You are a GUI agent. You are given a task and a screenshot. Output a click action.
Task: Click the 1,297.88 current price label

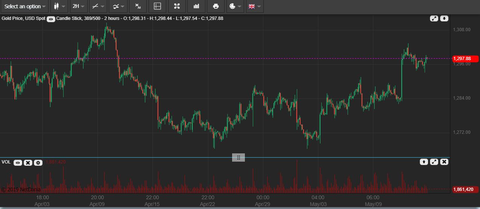coord(465,59)
